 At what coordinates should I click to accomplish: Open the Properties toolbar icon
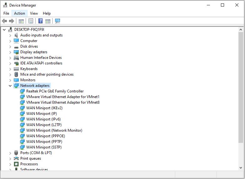[31, 21]
